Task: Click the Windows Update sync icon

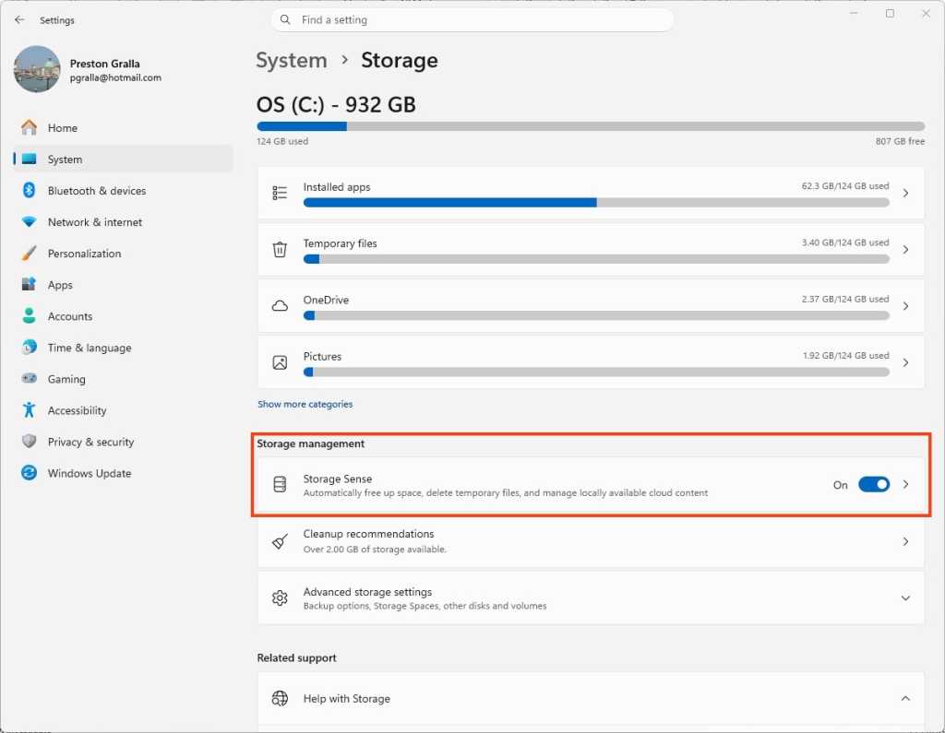Action: pyautogui.click(x=29, y=473)
